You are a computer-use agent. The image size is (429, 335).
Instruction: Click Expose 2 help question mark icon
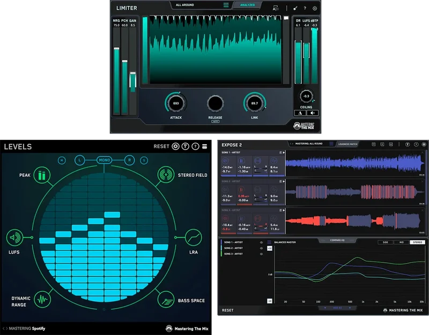coord(416,144)
